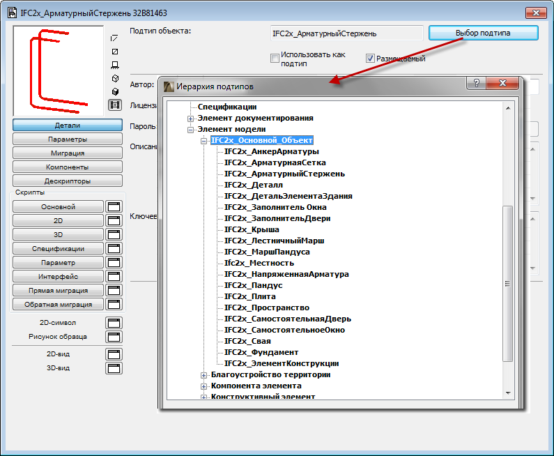The height and width of the screenshot is (456, 554).
Task: Open Основной script in separate window
Action: pyautogui.click(x=114, y=206)
